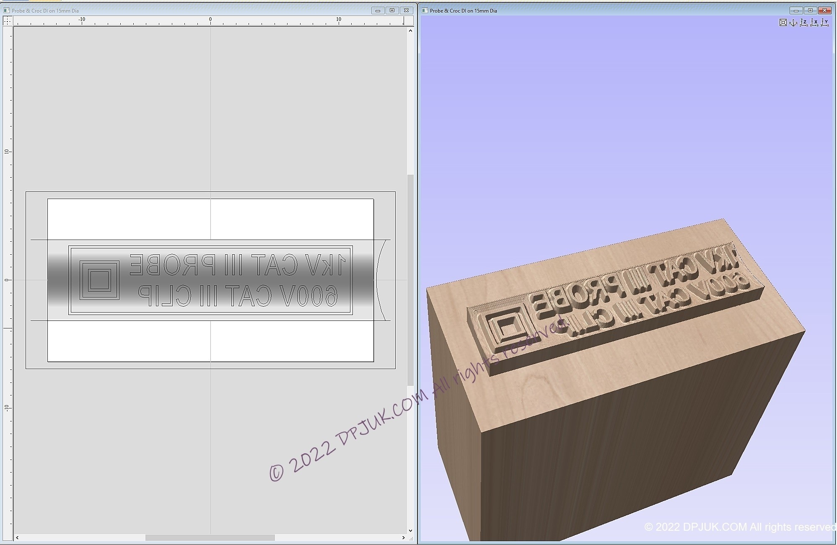Click the vertical scrollbar thumb in 2D view
Screen dimensions: 837x545
tap(410, 280)
